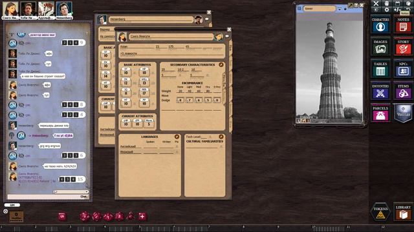Roll the DX attribute box showing 12
The image size is (414, 232).
pyautogui.click(x=126, y=82)
